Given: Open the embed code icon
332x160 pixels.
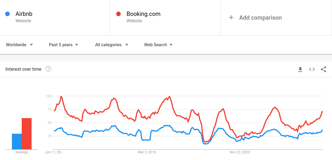Looking at the screenshot, I should point(312,69).
